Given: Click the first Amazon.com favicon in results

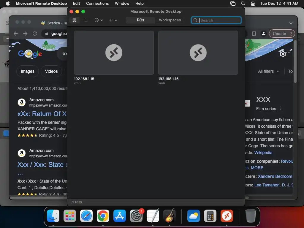Looking at the screenshot, I should 22,102.
